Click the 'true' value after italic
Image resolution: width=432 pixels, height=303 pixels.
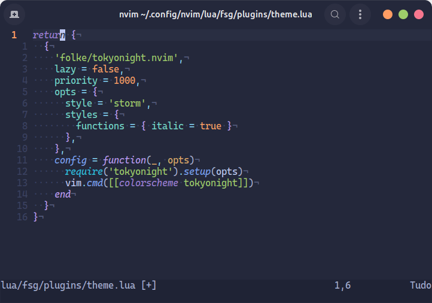tap(211, 126)
